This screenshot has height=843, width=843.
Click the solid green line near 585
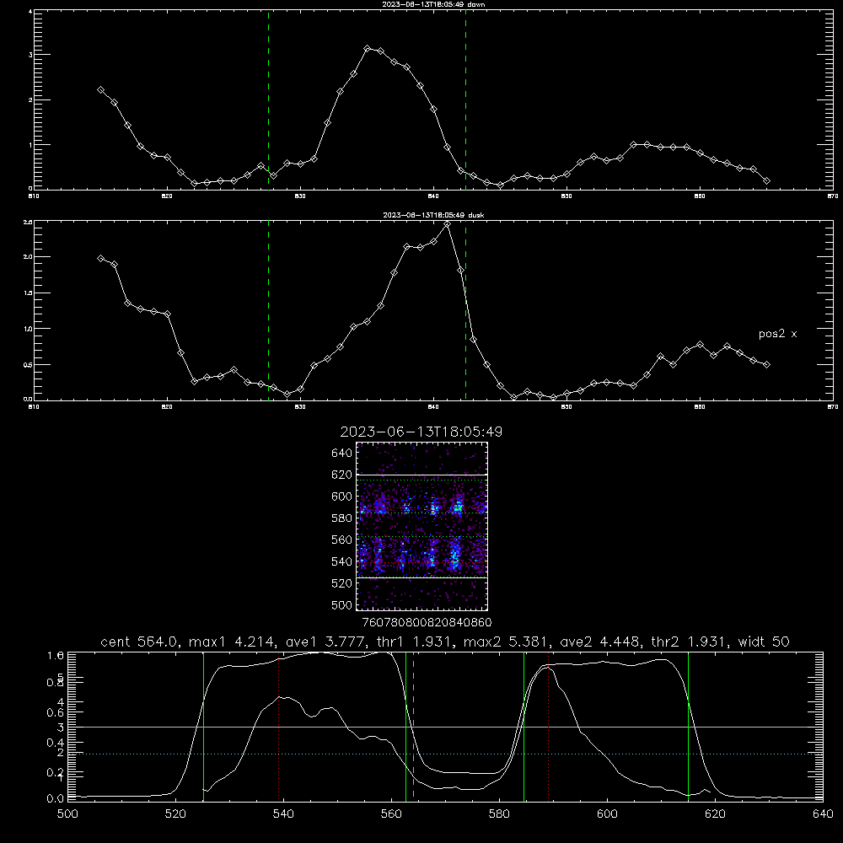(x=524, y=727)
